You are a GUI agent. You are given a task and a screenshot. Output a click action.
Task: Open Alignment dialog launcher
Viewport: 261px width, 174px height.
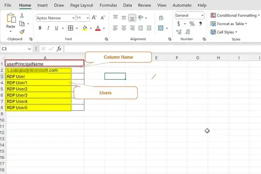pyautogui.click(x=170, y=39)
